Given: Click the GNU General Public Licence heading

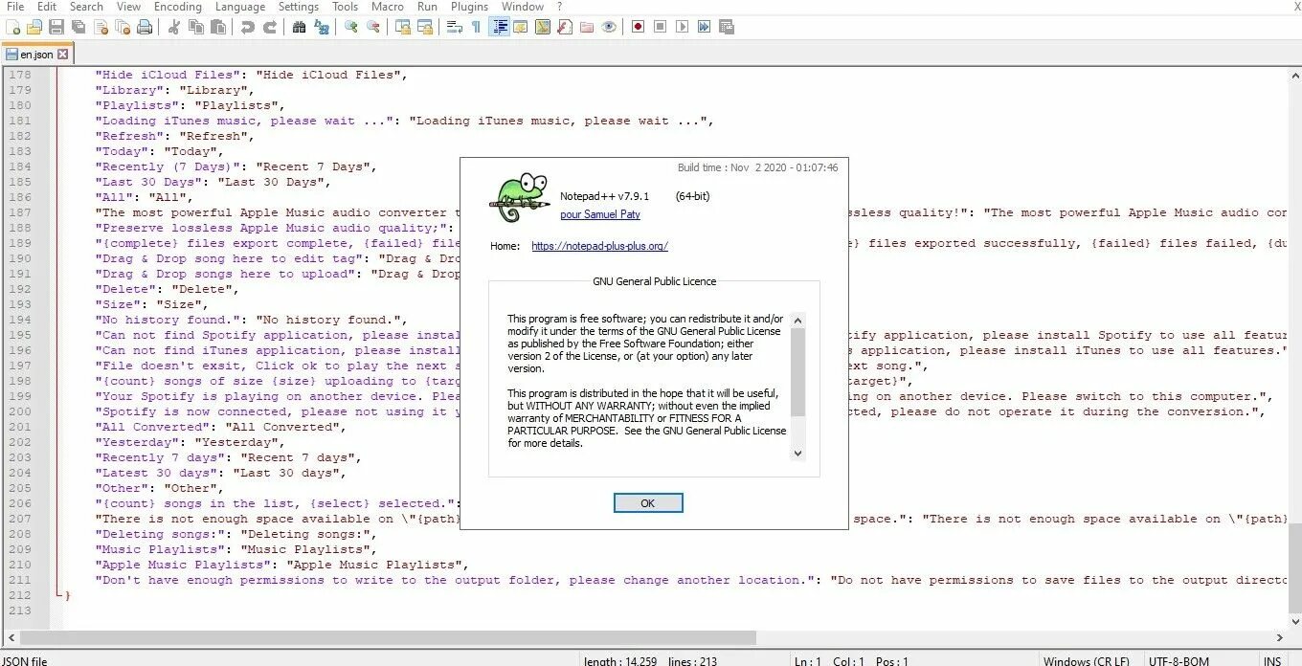Looking at the screenshot, I should 654,281.
